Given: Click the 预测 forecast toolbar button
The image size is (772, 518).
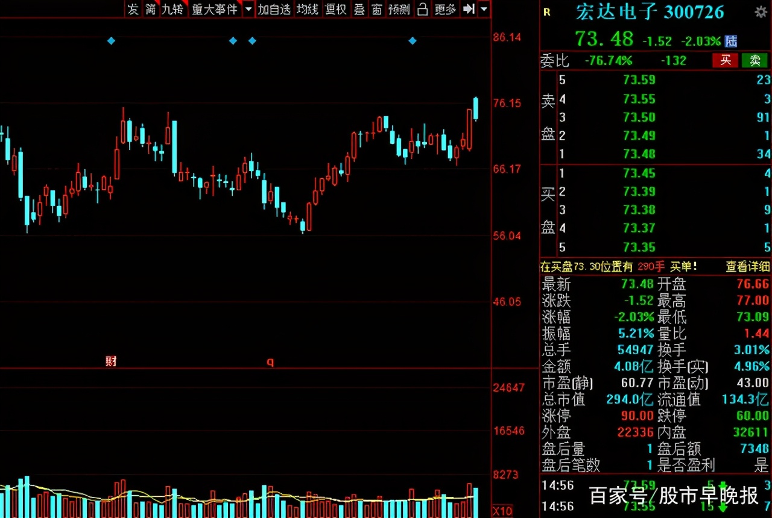Looking at the screenshot, I should coord(399,9).
